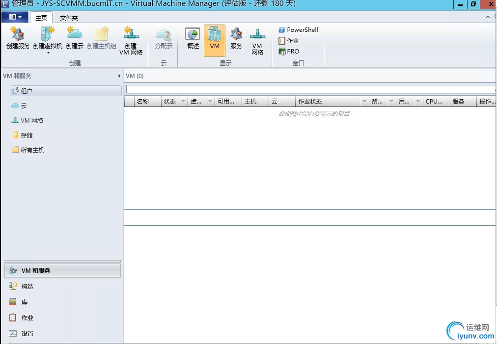Image resolution: width=497 pixels, height=344 pixels.
Task: Sort by the Name (名称) column header
Action: pyautogui.click(x=148, y=102)
